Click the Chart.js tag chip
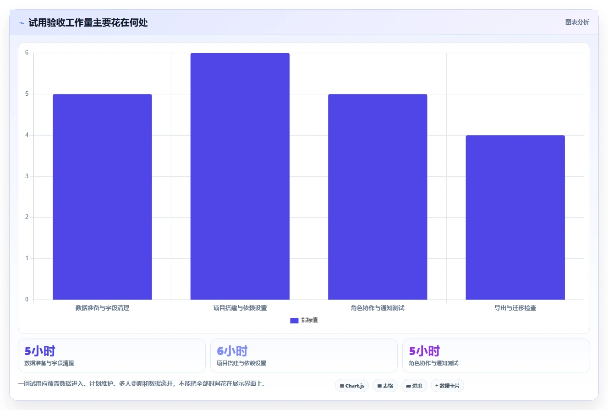This screenshot has width=608, height=410. coord(352,386)
